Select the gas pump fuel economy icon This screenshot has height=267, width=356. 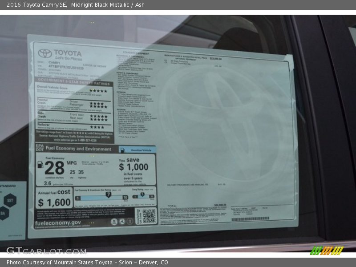tap(40, 166)
